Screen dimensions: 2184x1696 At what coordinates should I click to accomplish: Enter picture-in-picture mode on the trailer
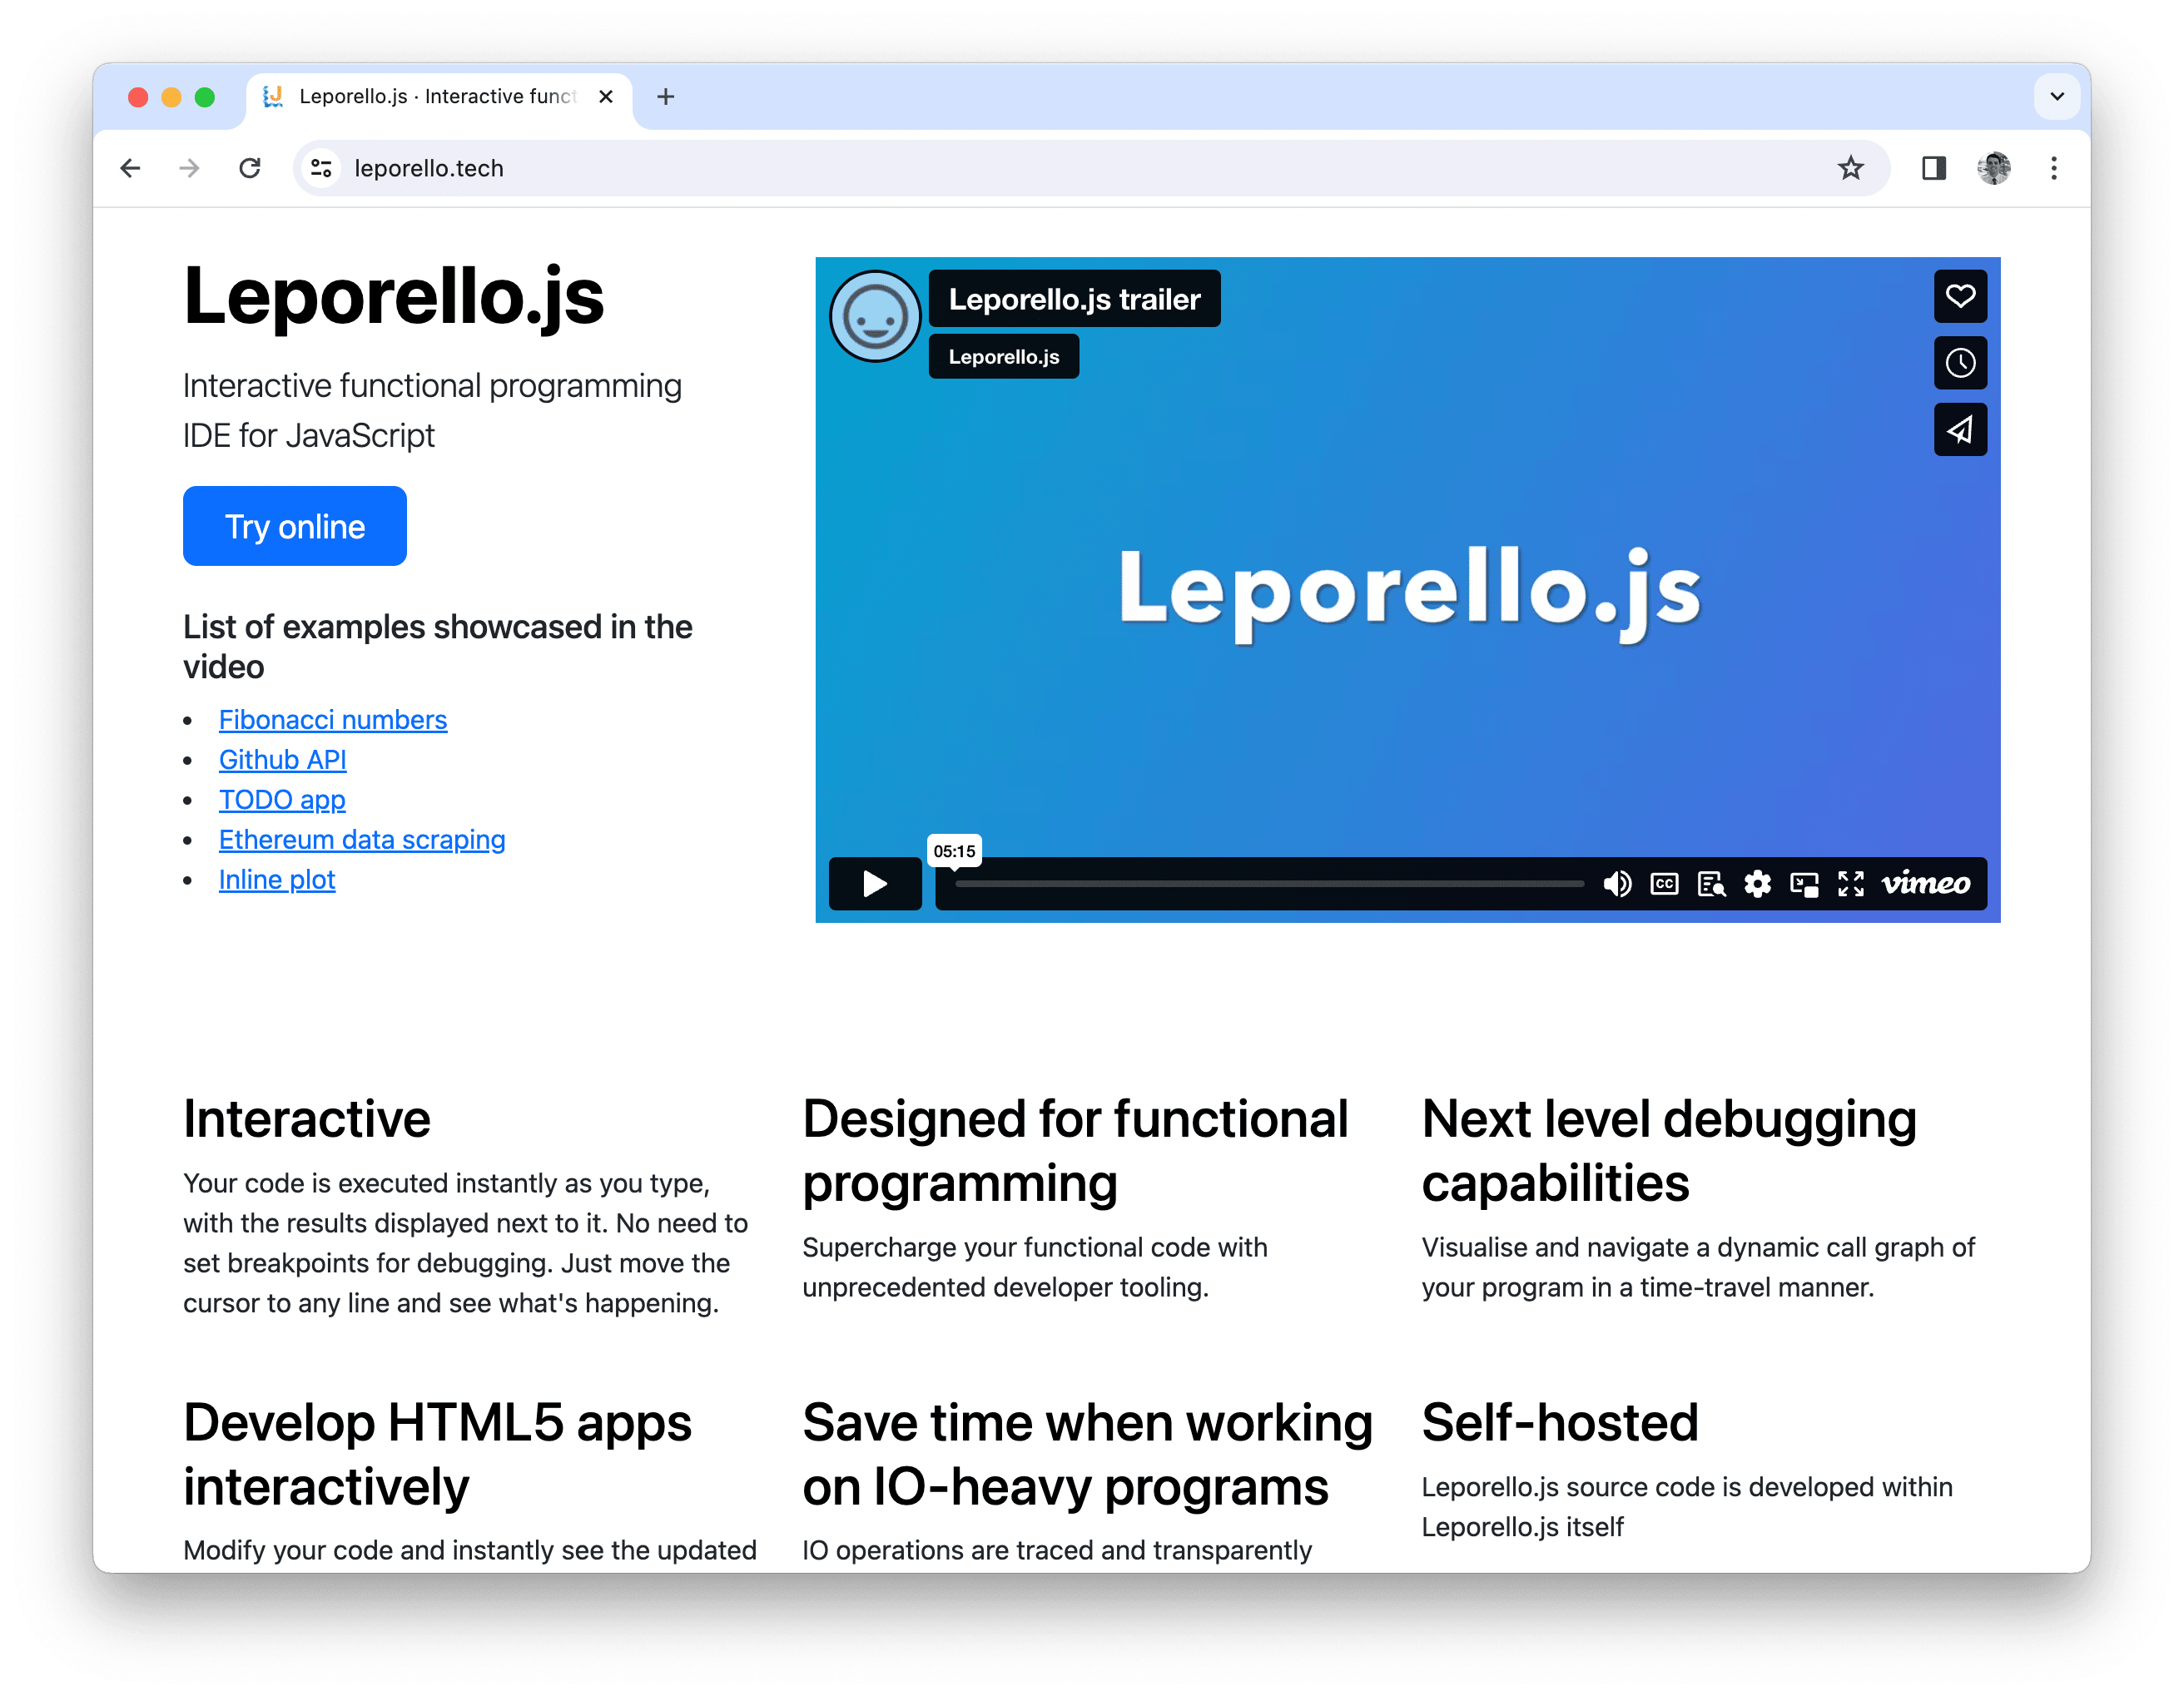[1804, 884]
